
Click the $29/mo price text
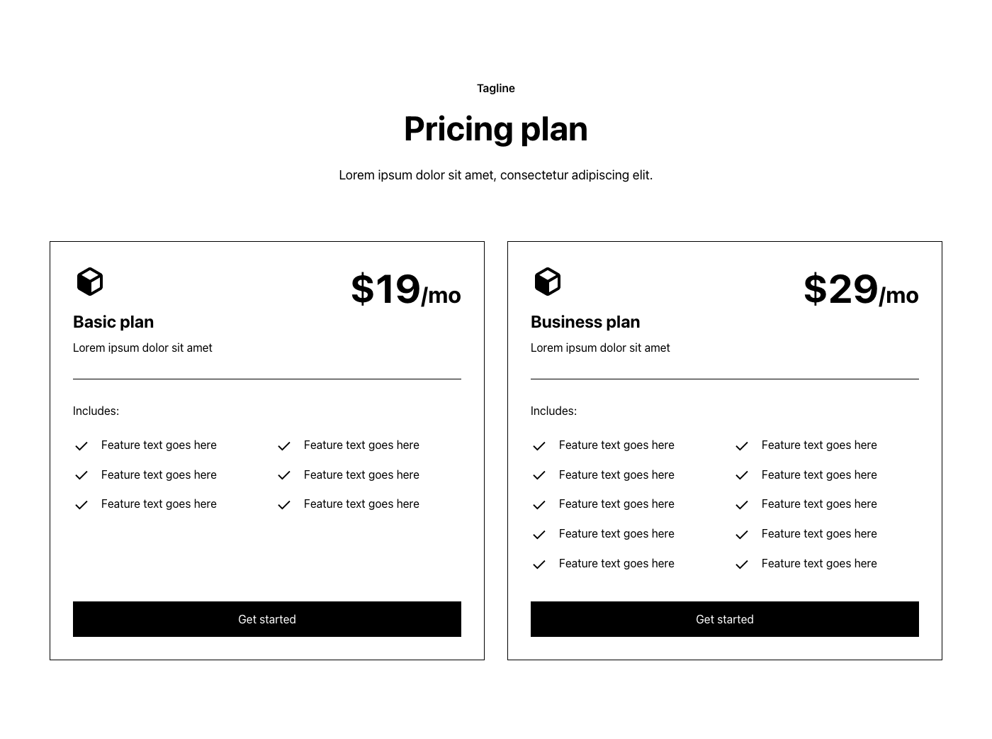pyautogui.click(x=861, y=290)
